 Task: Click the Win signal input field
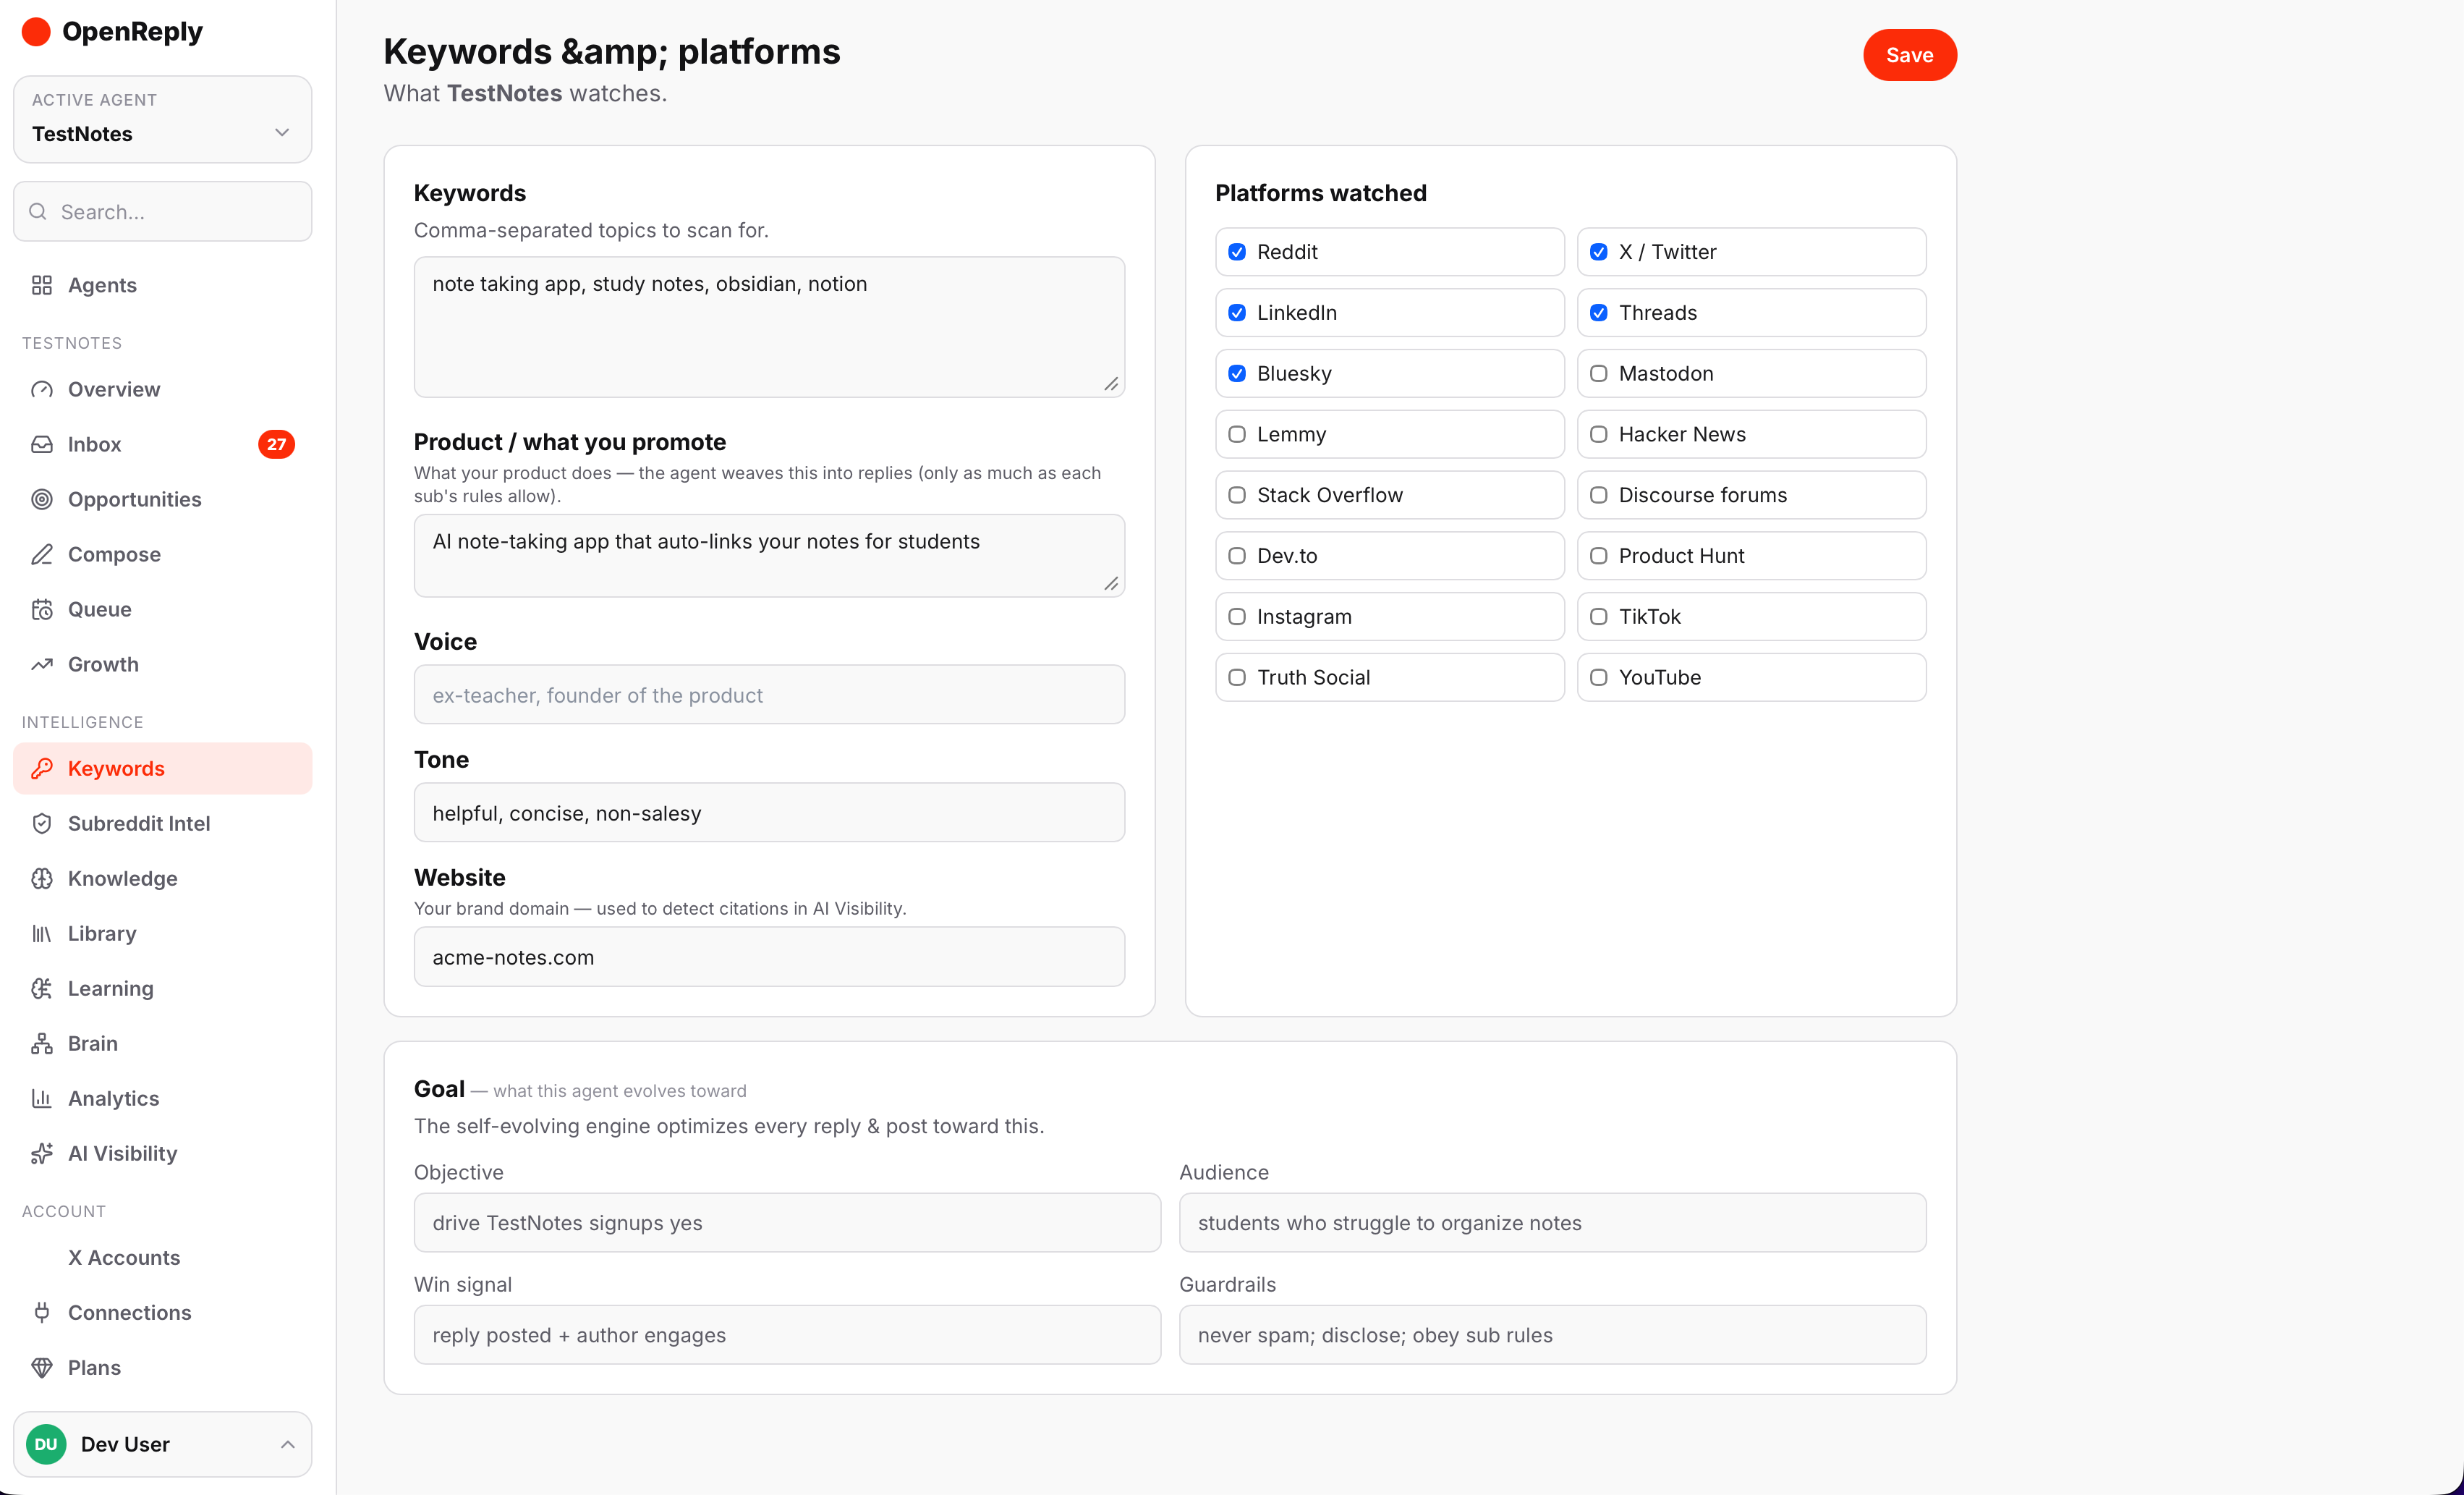coord(787,1335)
